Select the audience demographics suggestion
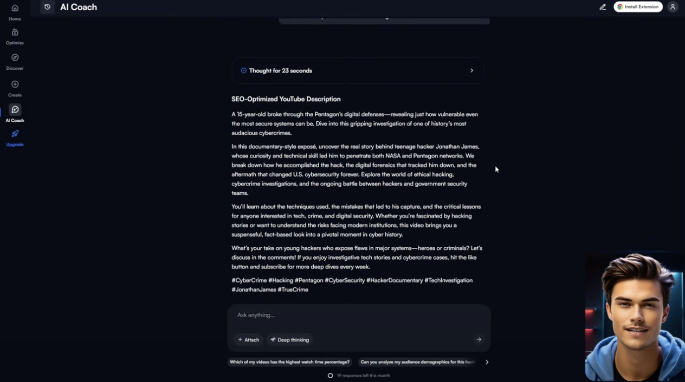The image size is (685, 382). point(417,362)
